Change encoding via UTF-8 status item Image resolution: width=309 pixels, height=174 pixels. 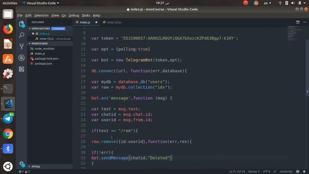[267, 172]
